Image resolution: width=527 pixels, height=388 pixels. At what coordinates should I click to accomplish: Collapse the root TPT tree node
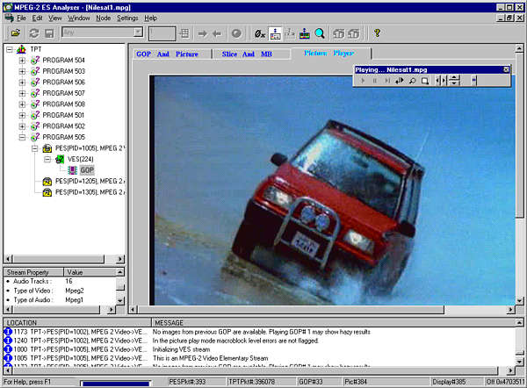(x=10, y=49)
